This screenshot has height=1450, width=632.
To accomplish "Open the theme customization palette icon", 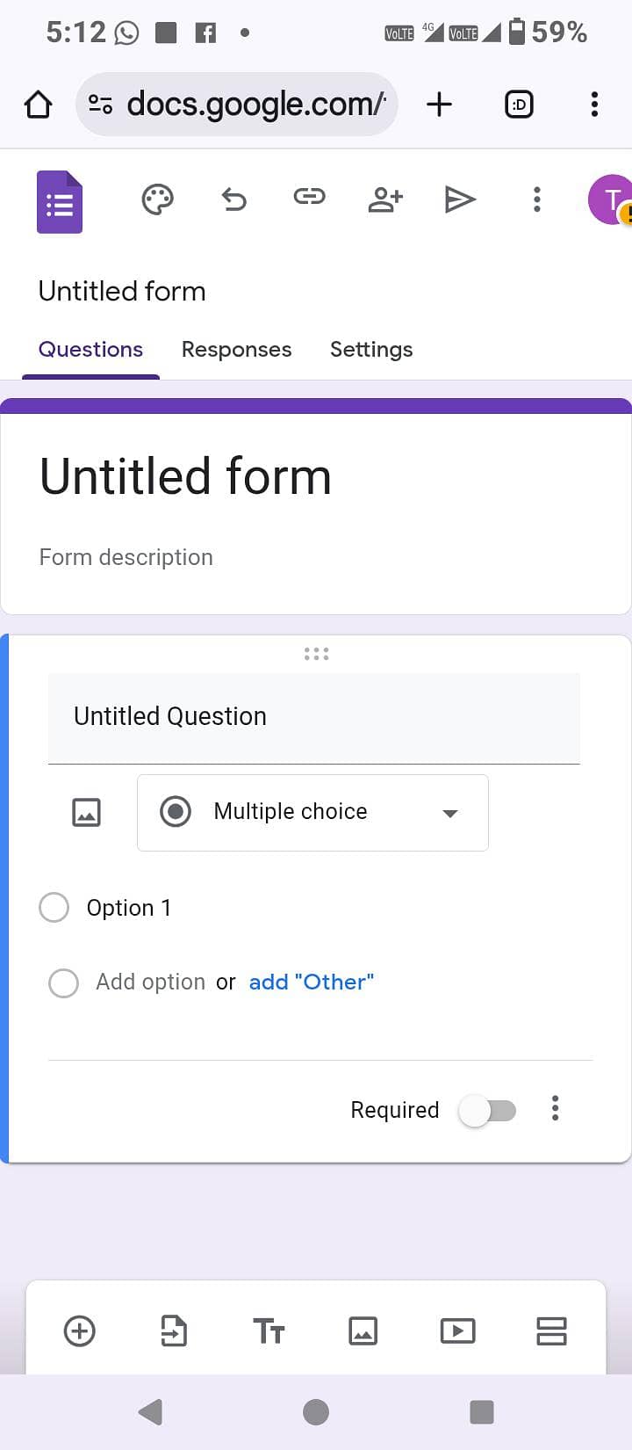I will pos(157,199).
